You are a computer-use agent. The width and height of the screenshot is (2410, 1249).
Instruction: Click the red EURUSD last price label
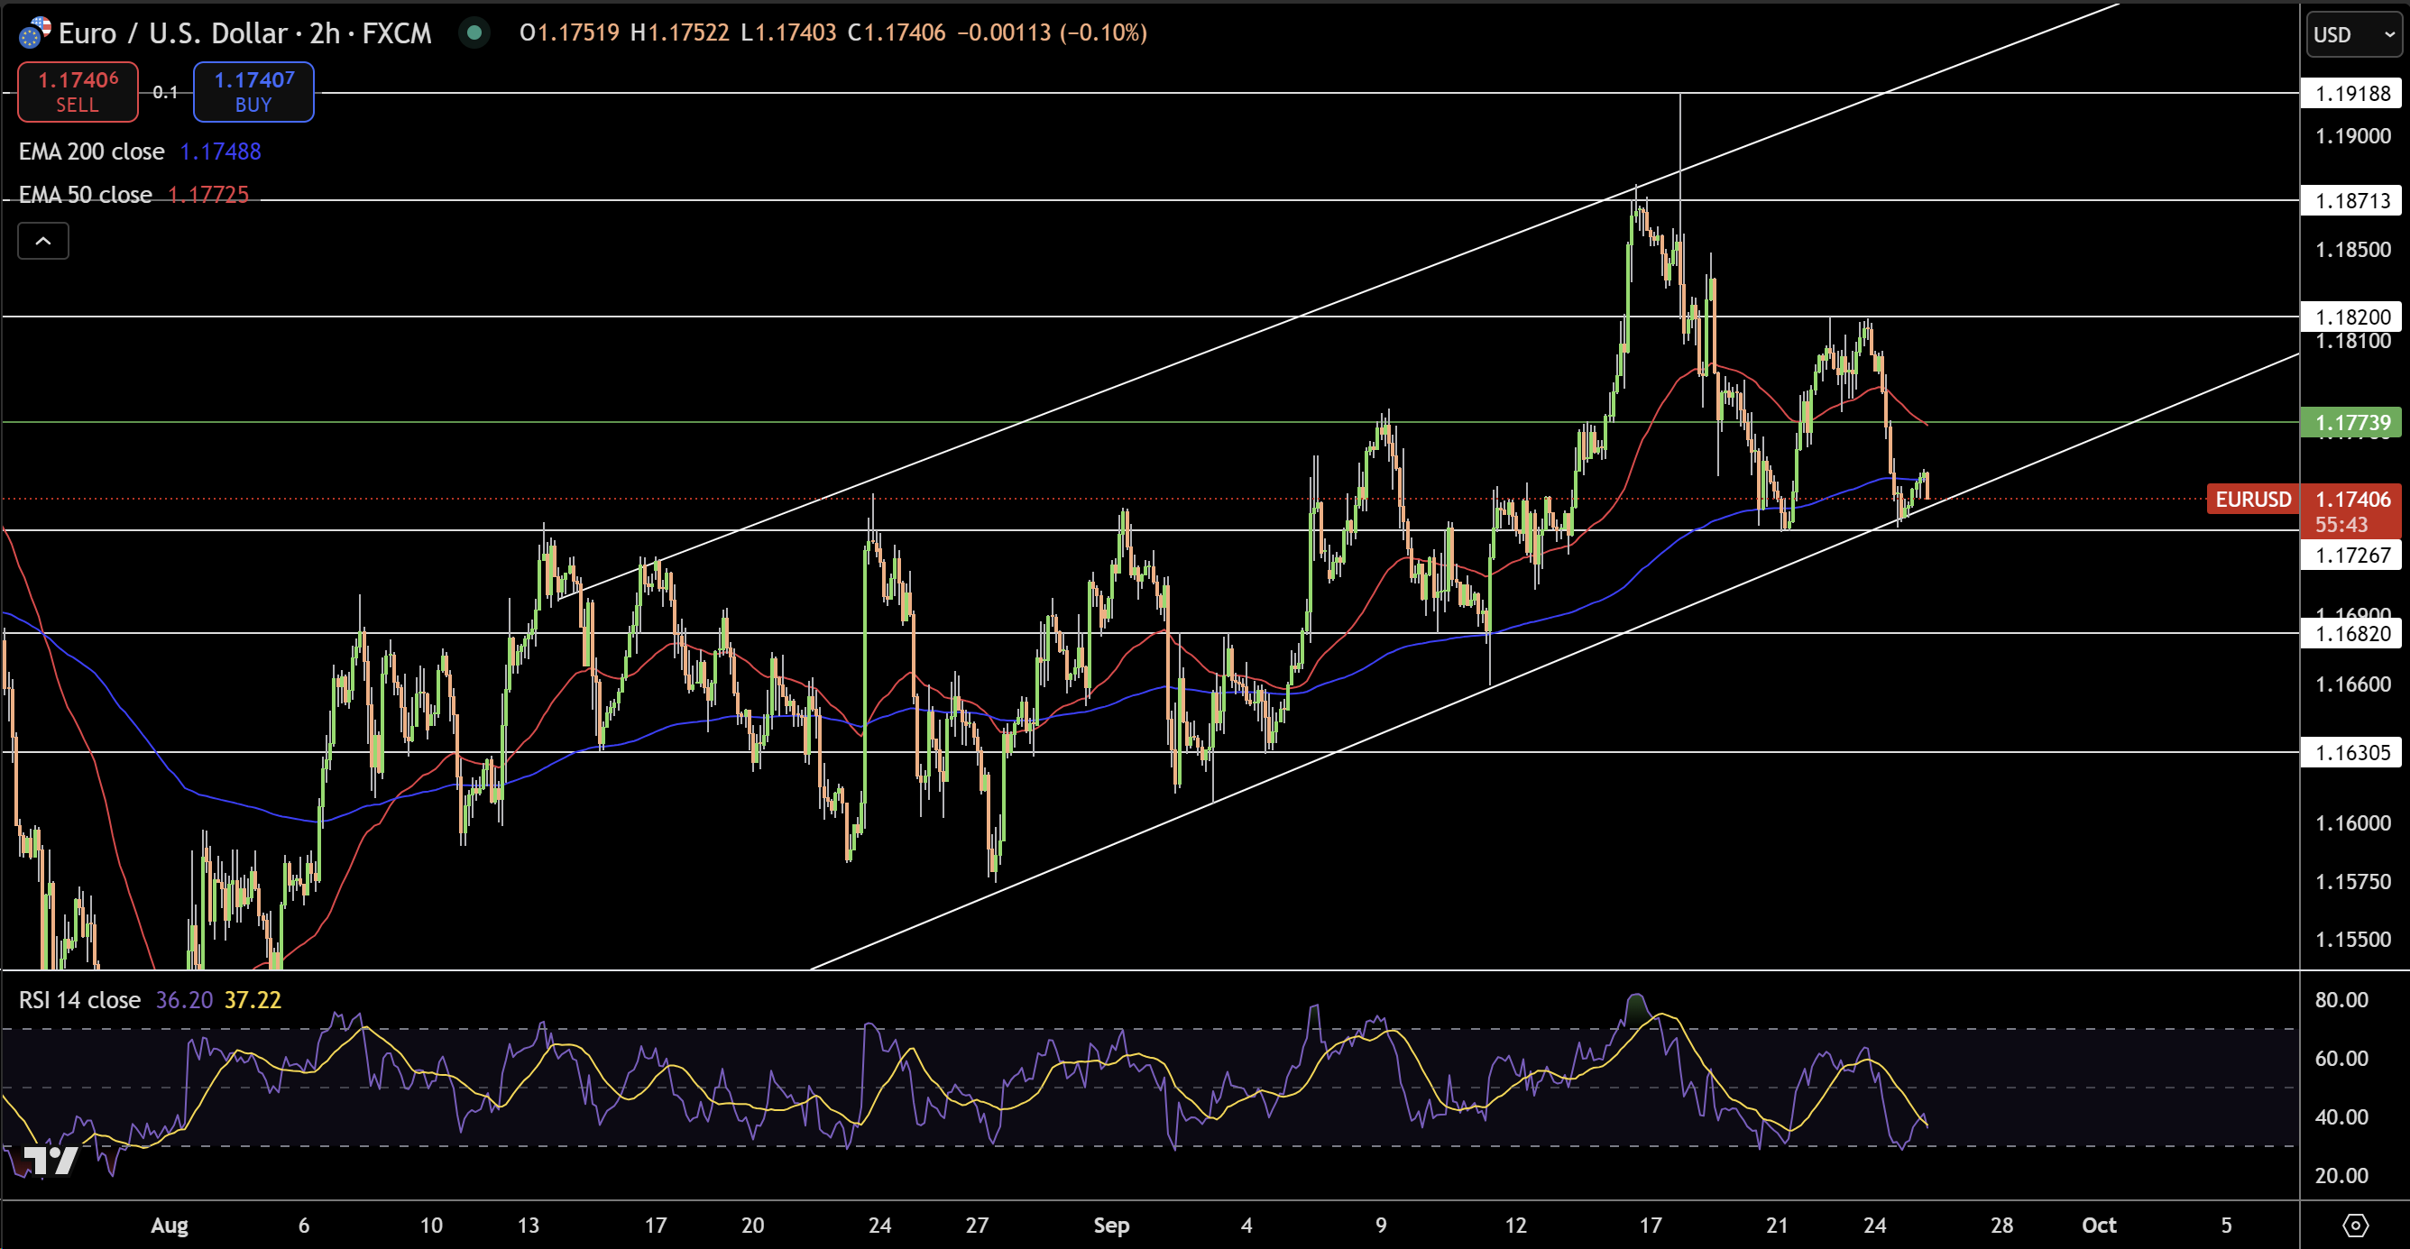(x=2253, y=499)
